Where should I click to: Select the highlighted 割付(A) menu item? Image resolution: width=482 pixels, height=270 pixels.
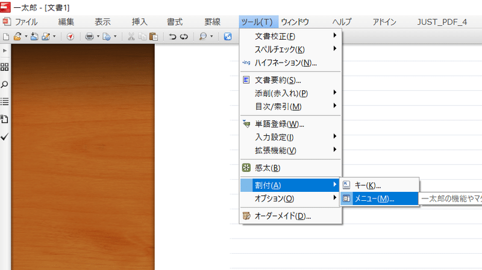(x=290, y=185)
